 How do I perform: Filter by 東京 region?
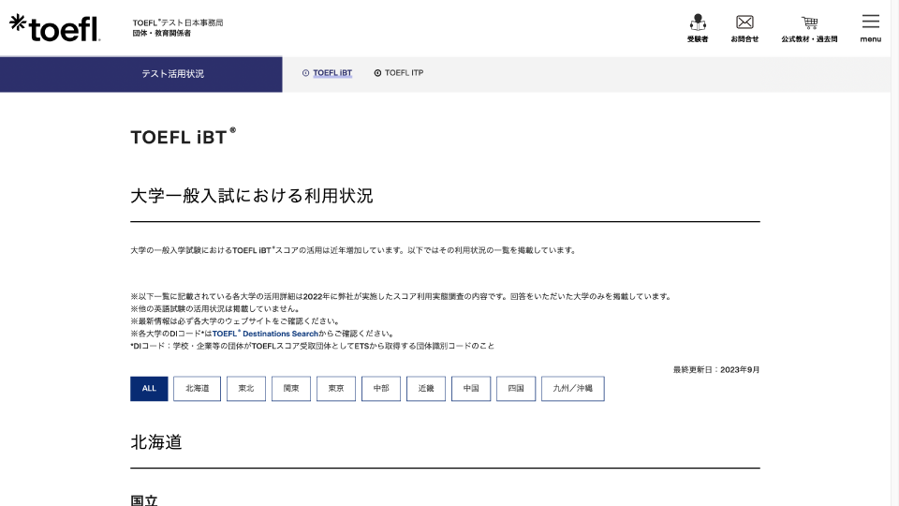pyautogui.click(x=336, y=388)
